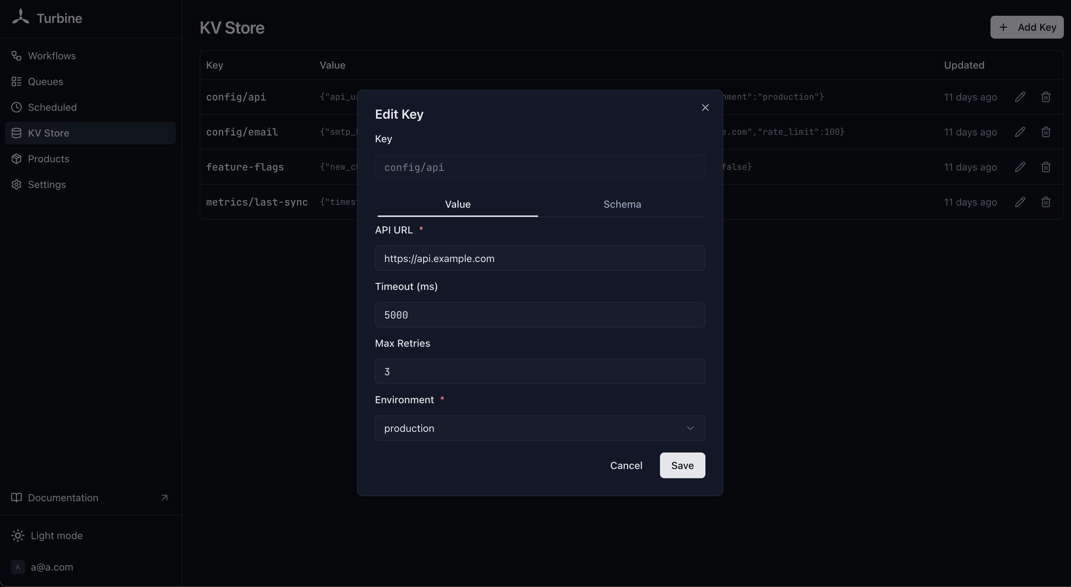Click the Updated column header
Viewport: 1071px width, 587px height.
[x=964, y=65]
